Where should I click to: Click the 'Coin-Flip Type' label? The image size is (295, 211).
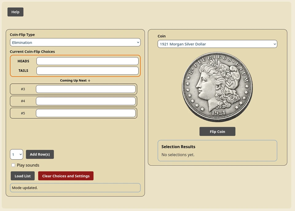coord(22,35)
